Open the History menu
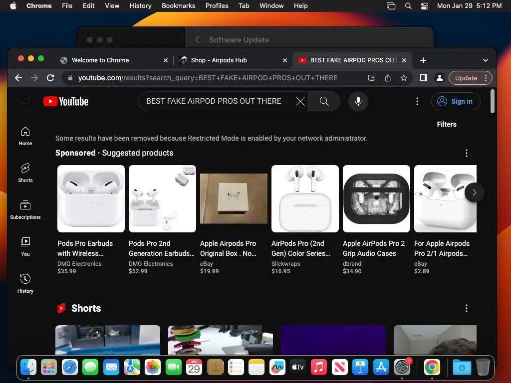Viewport: 511px width, 383px height. tap(140, 6)
